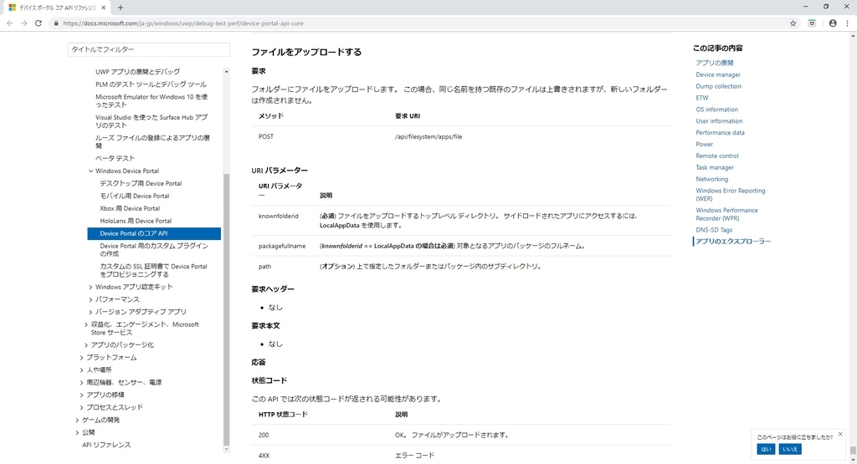The width and height of the screenshot is (857, 464).
Task: Jump to Performance data section
Action: [x=720, y=133]
